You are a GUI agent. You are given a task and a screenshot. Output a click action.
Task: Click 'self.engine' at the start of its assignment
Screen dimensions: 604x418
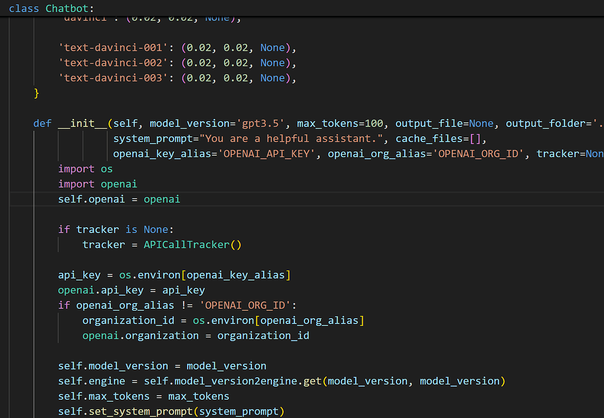[x=91, y=381]
